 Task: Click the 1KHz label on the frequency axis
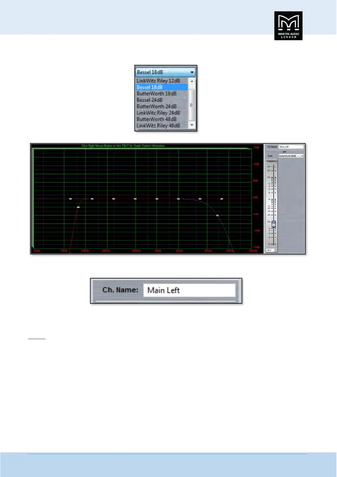point(158,251)
